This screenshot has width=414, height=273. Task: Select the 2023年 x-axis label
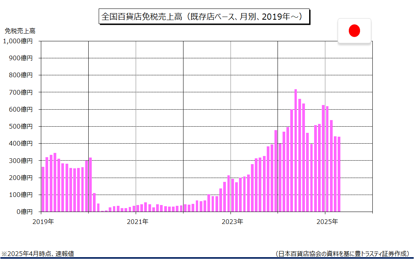click(x=232, y=222)
